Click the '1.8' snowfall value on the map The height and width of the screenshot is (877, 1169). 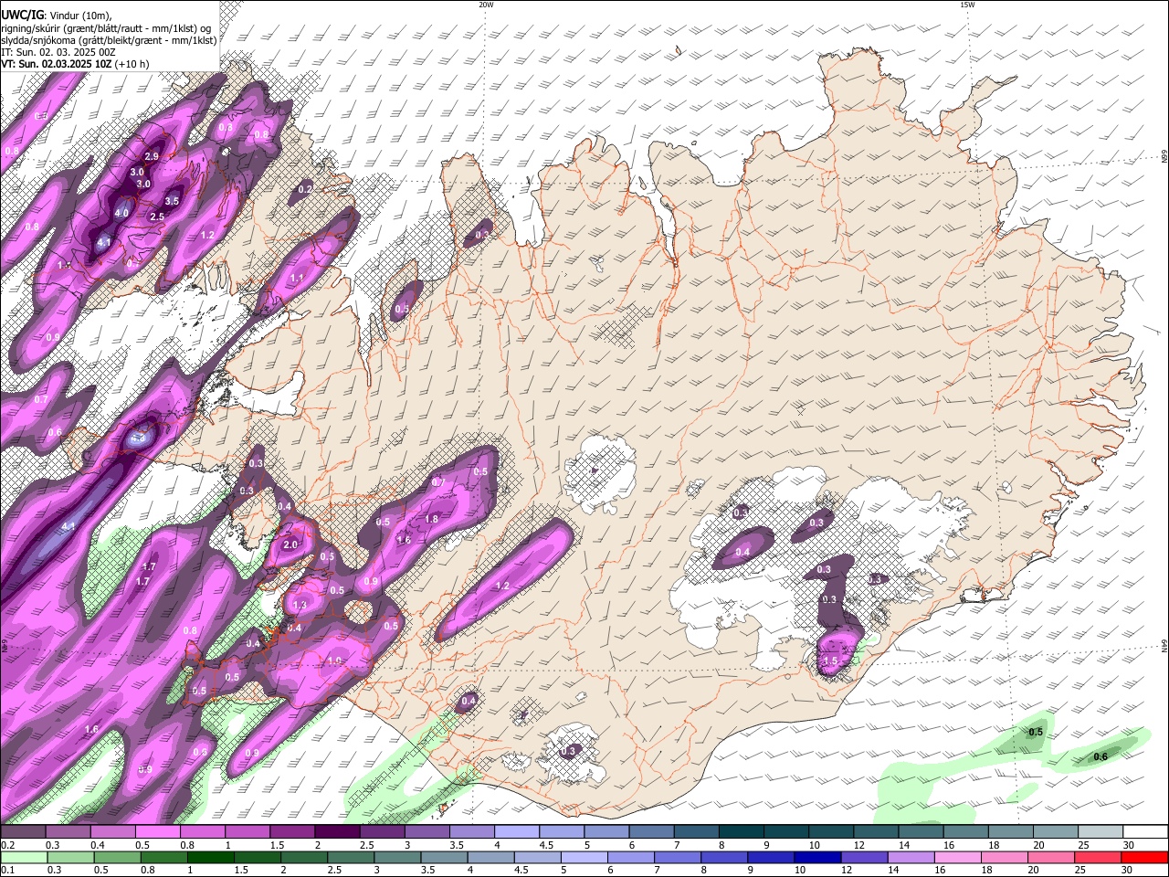[x=432, y=519]
